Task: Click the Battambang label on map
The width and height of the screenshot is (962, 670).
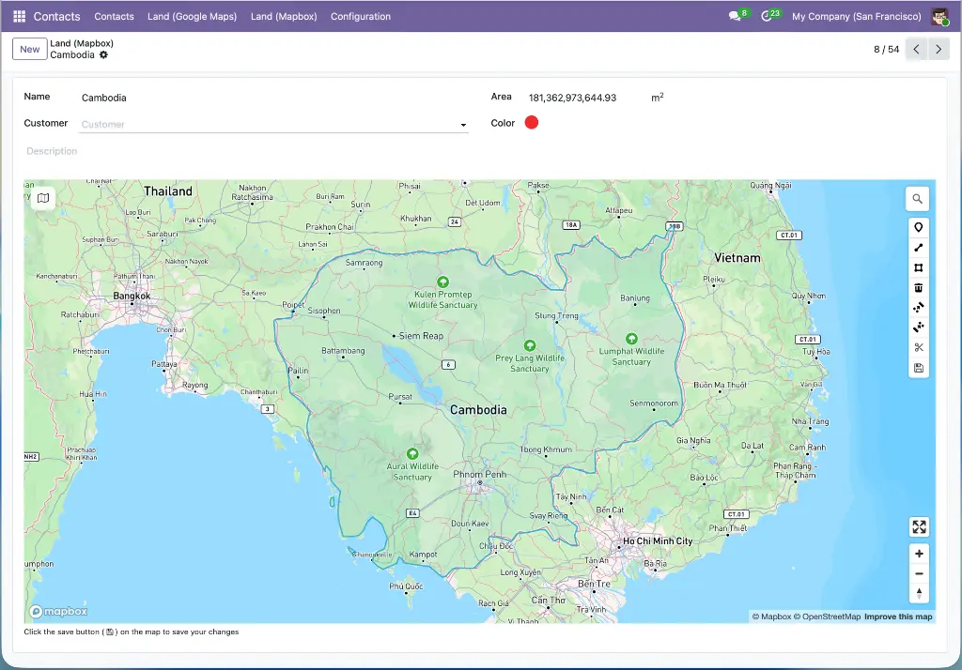Action: pyautogui.click(x=343, y=351)
